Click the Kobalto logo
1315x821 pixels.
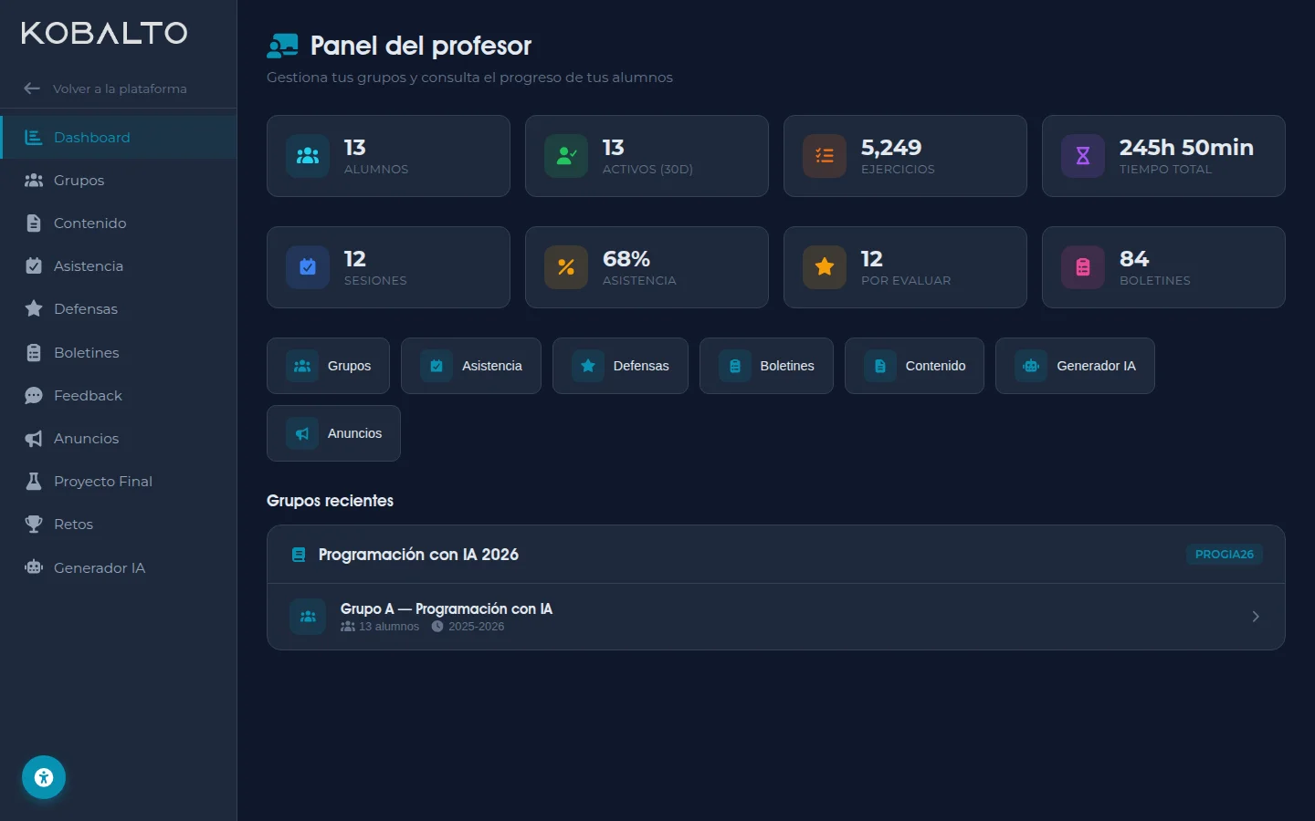104,33
